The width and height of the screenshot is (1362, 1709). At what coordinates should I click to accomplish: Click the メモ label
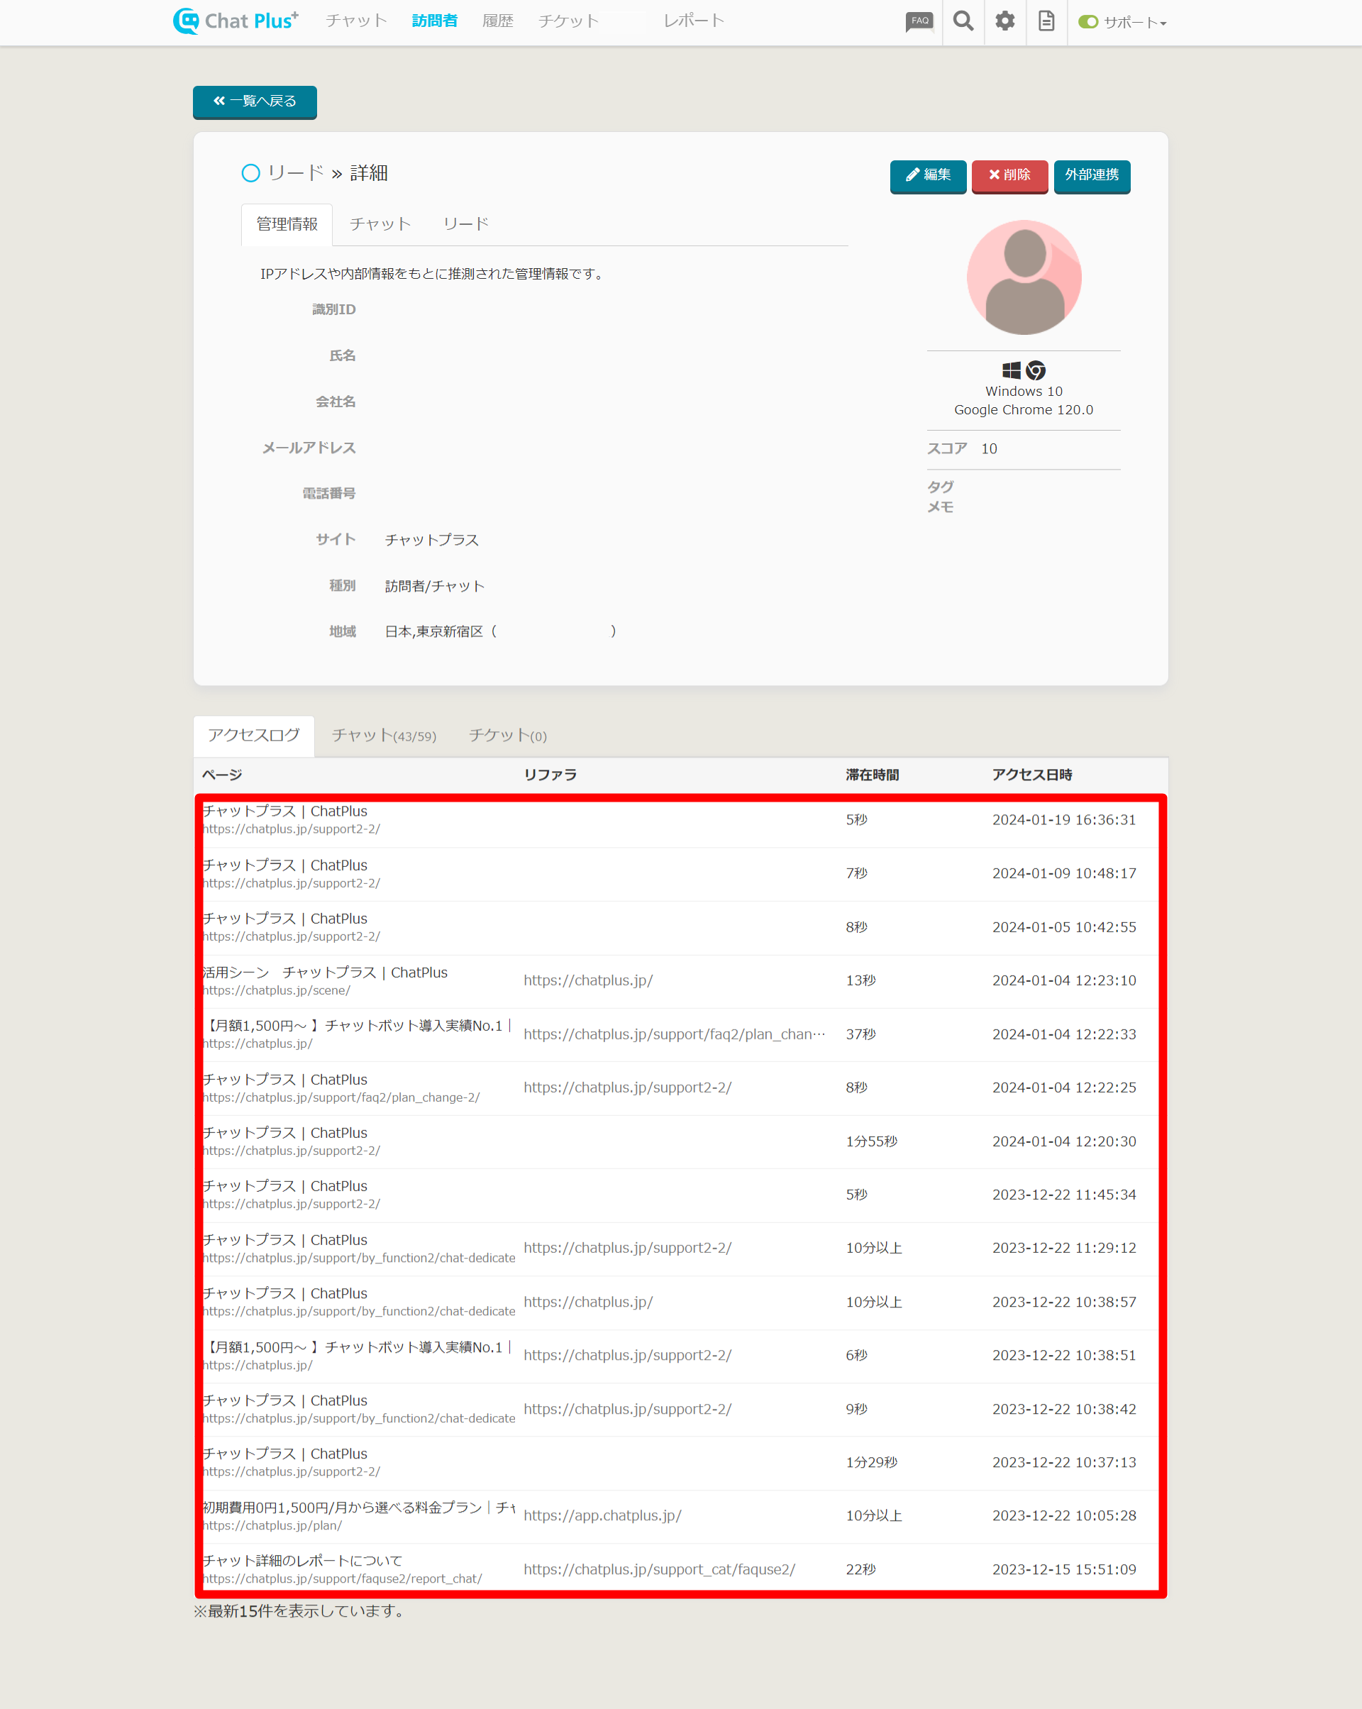(x=940, y=507)
